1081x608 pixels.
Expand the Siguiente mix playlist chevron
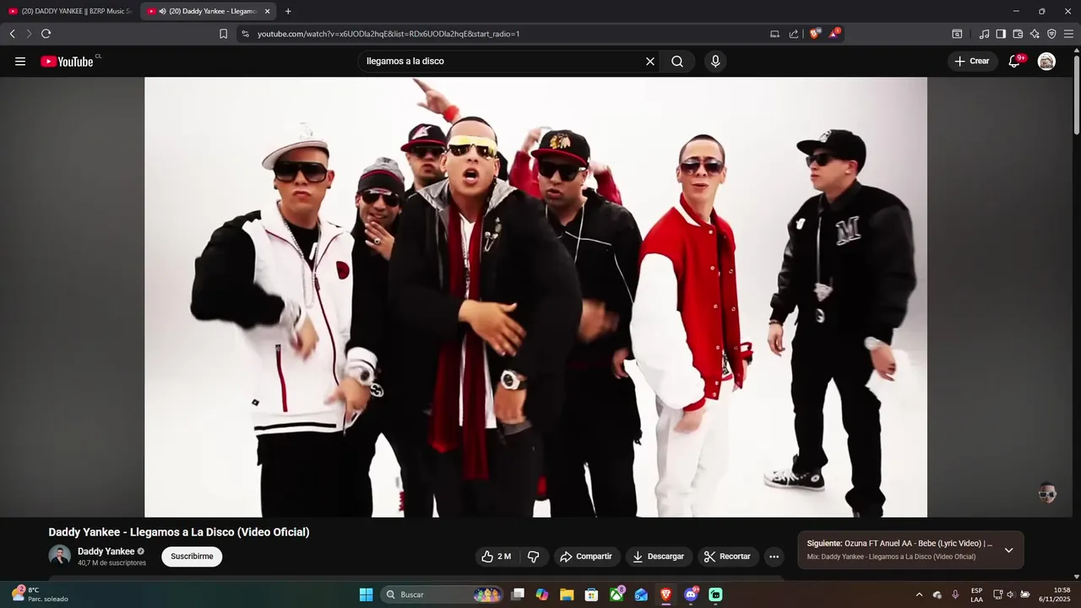tap(1008, 550)
